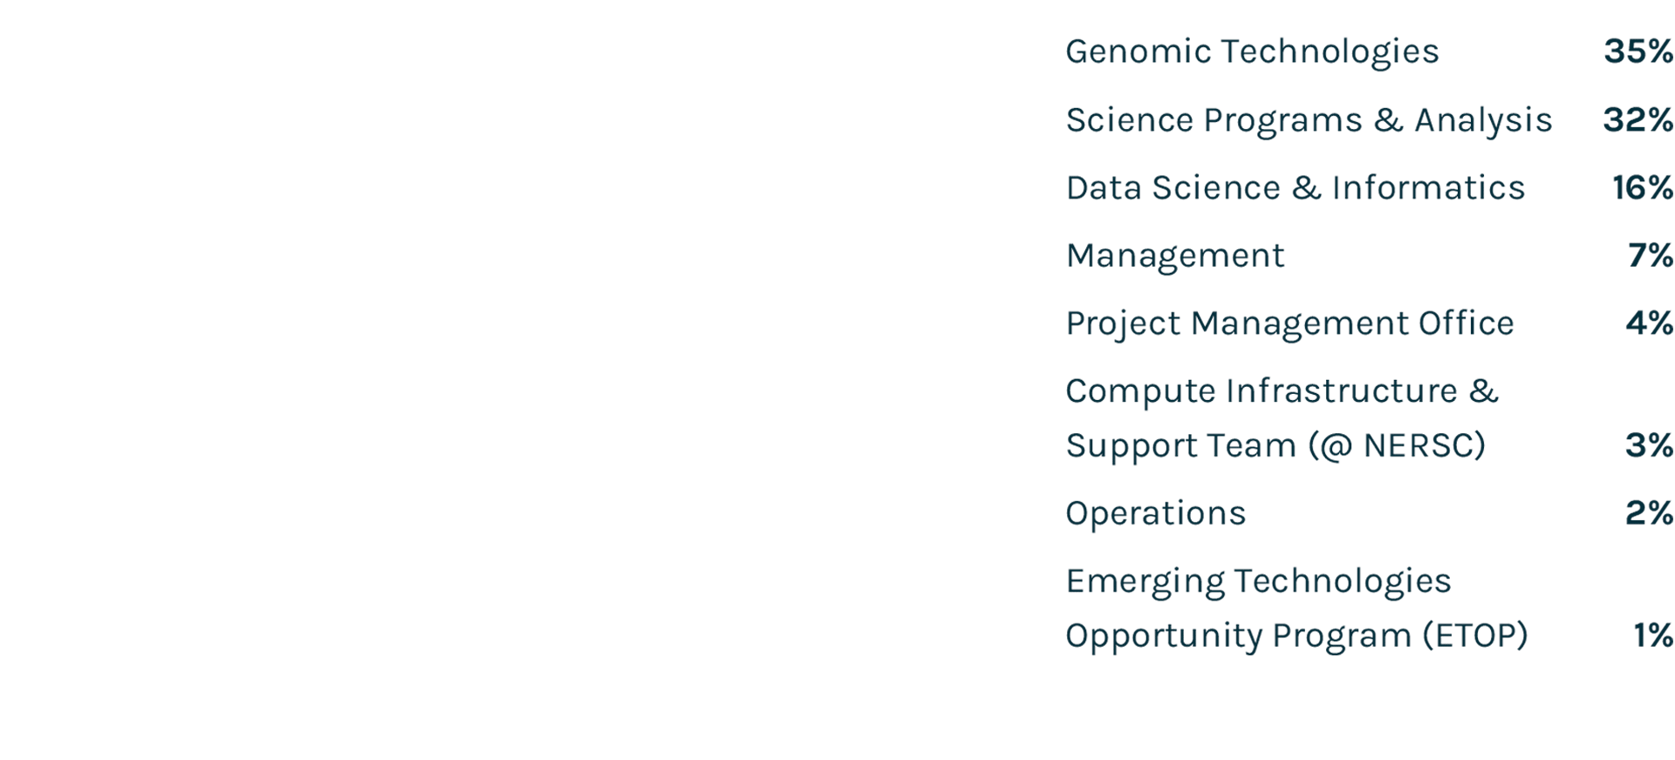1675x760 pixels.
Task: Click the Science Programs & Analysis label
Action: click(x=1309, y=120)
